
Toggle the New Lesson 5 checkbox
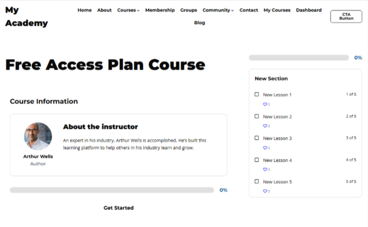[x=257, y=181]
